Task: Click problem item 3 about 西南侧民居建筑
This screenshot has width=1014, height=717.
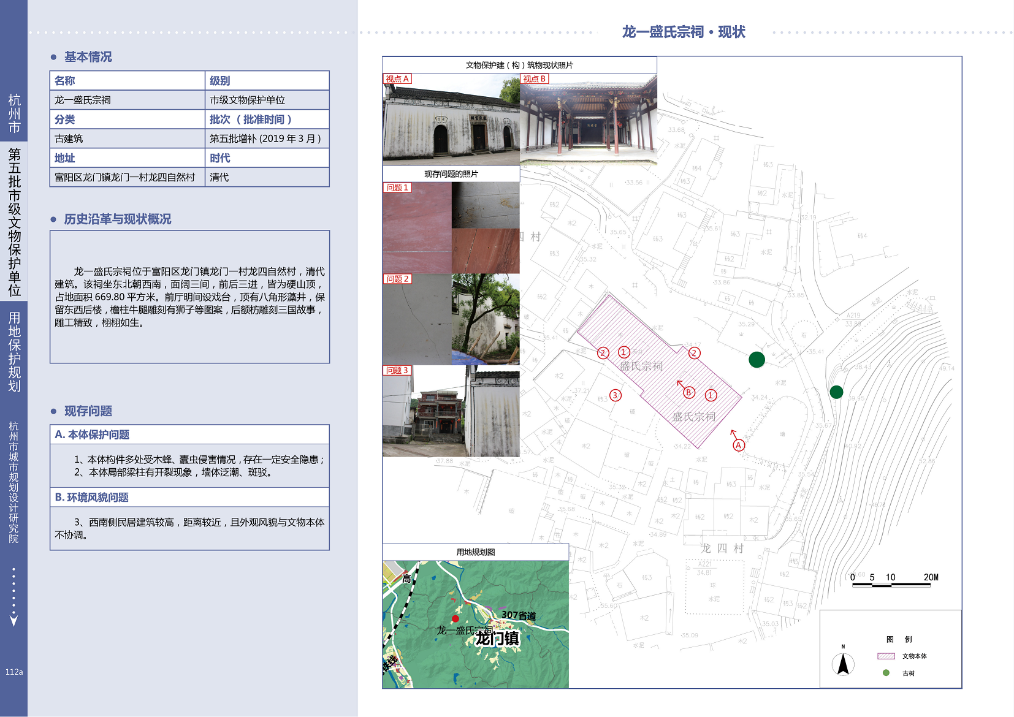Action: (x=189, y=528)
